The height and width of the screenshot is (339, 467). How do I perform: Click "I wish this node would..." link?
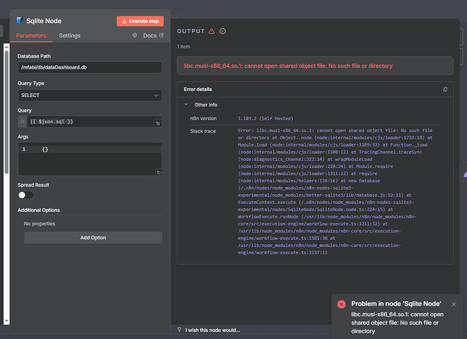click(212, 330)
